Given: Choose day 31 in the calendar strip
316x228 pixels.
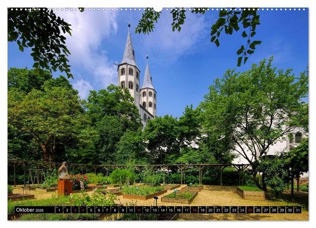Looking at the screenshot, I should 297,210.
